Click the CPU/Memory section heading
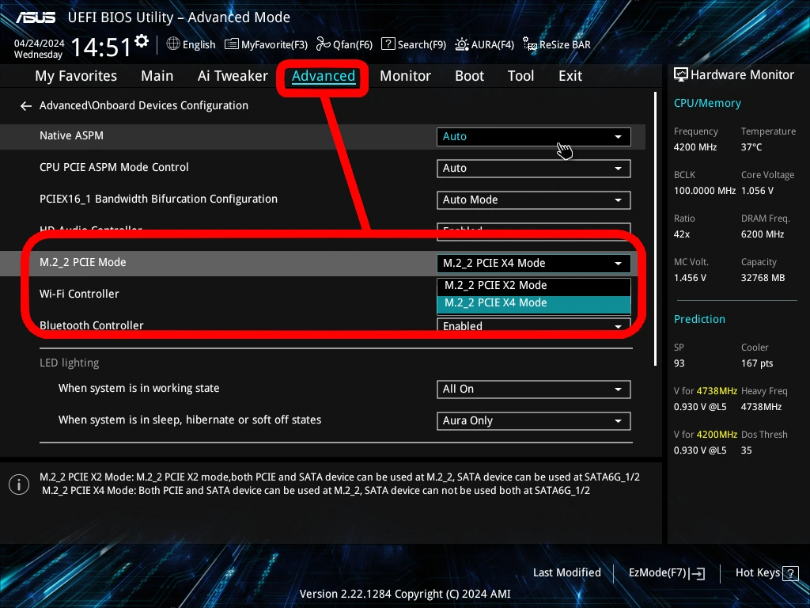Image resolution: width=810 pixels, height=608 pixels. point(707,104)
